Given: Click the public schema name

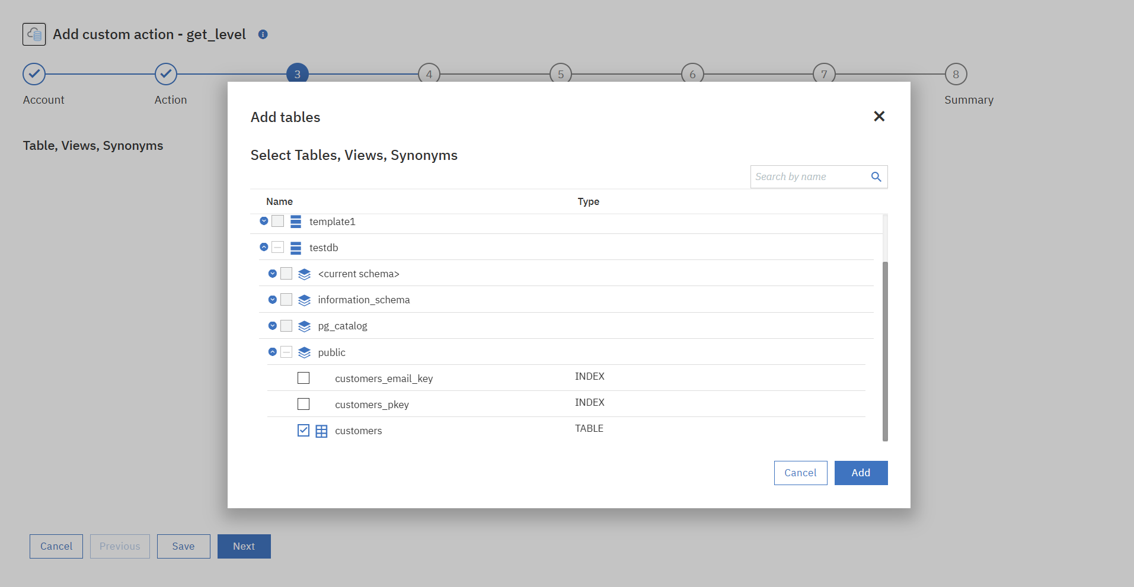Looking at the screenshot, I should 332,352.
